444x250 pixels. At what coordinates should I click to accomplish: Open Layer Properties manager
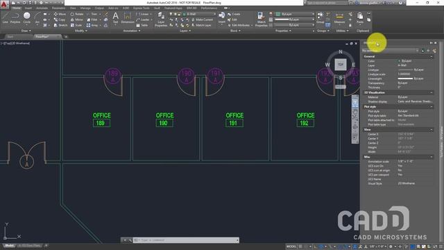click(x=161, y=19)
